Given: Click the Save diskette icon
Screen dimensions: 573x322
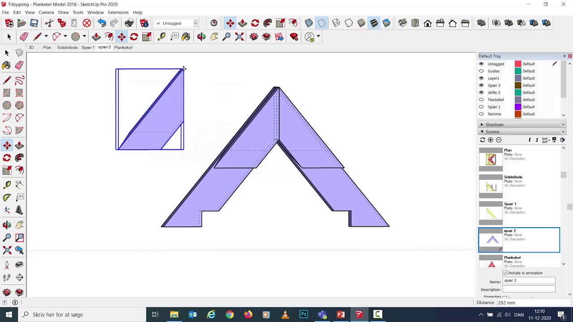Looking at the screenshot, I should point(34,23).
